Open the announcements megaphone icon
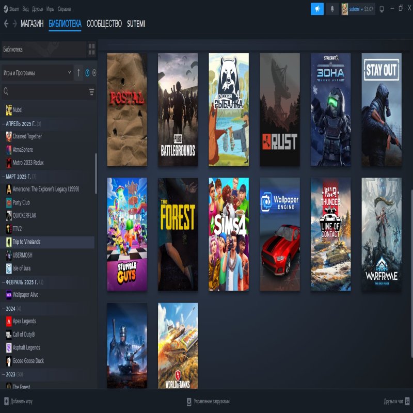 (x=317, y=9)
